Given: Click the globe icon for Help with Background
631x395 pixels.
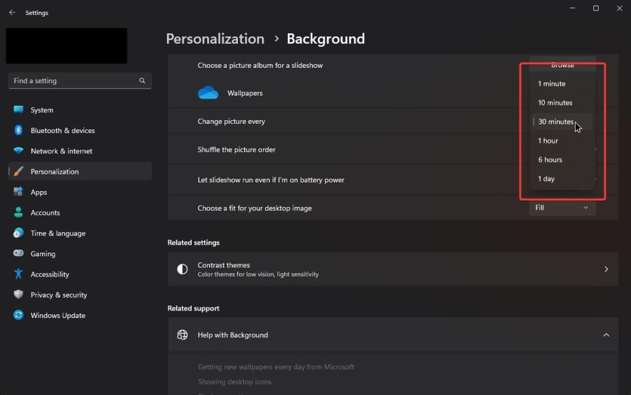Looking at the screenshot, I should click(x=182, y=335).
